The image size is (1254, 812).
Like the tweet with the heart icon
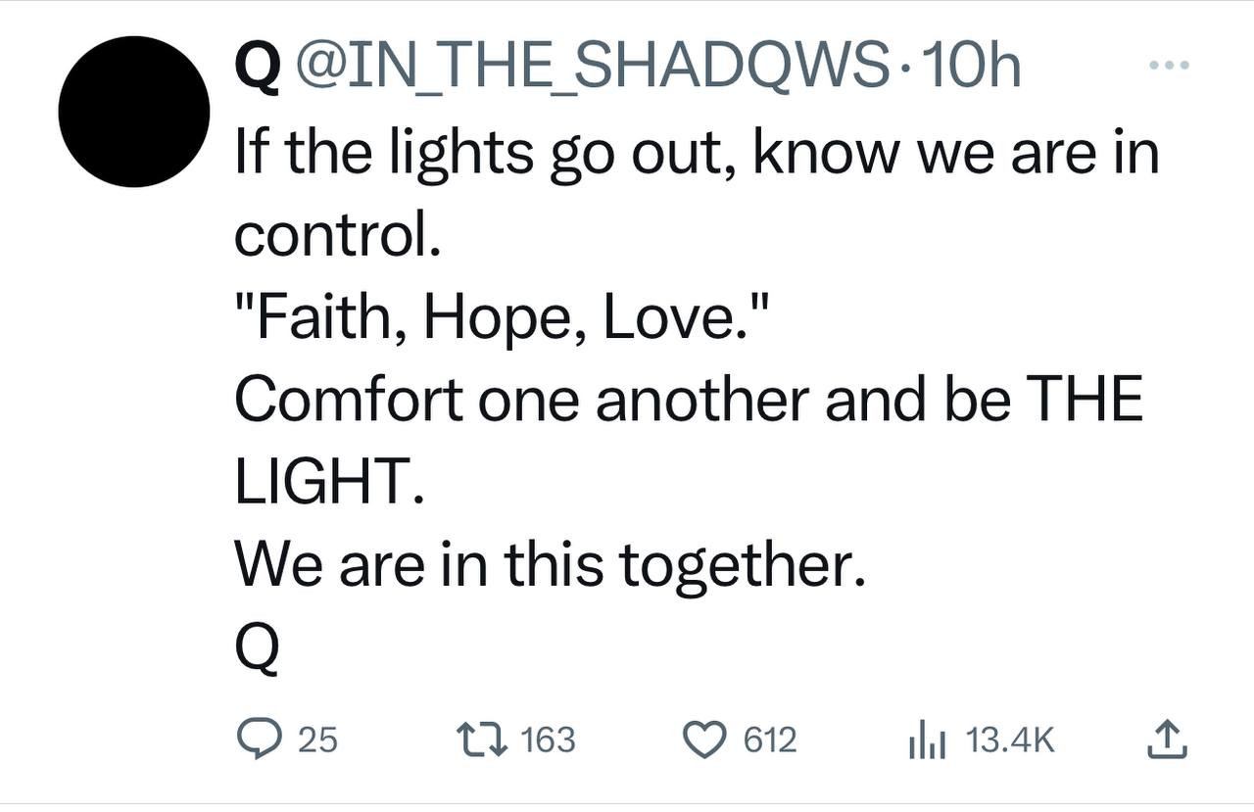click(703, 739)
